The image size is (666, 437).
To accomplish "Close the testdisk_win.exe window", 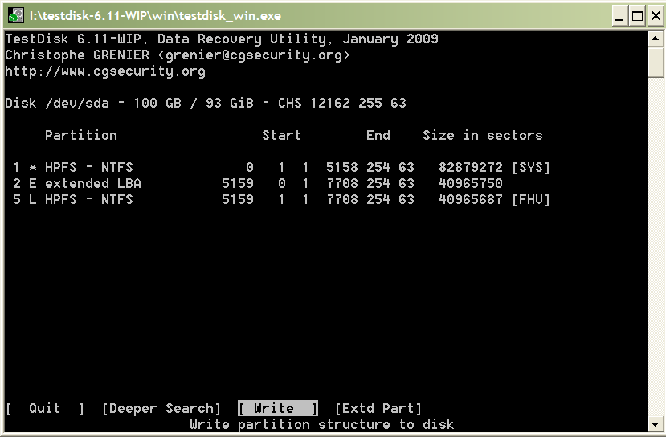I will (x=656, y=16).
